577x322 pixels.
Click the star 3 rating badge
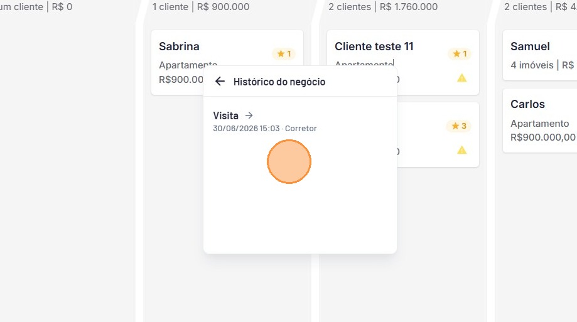tap(459, 126)
